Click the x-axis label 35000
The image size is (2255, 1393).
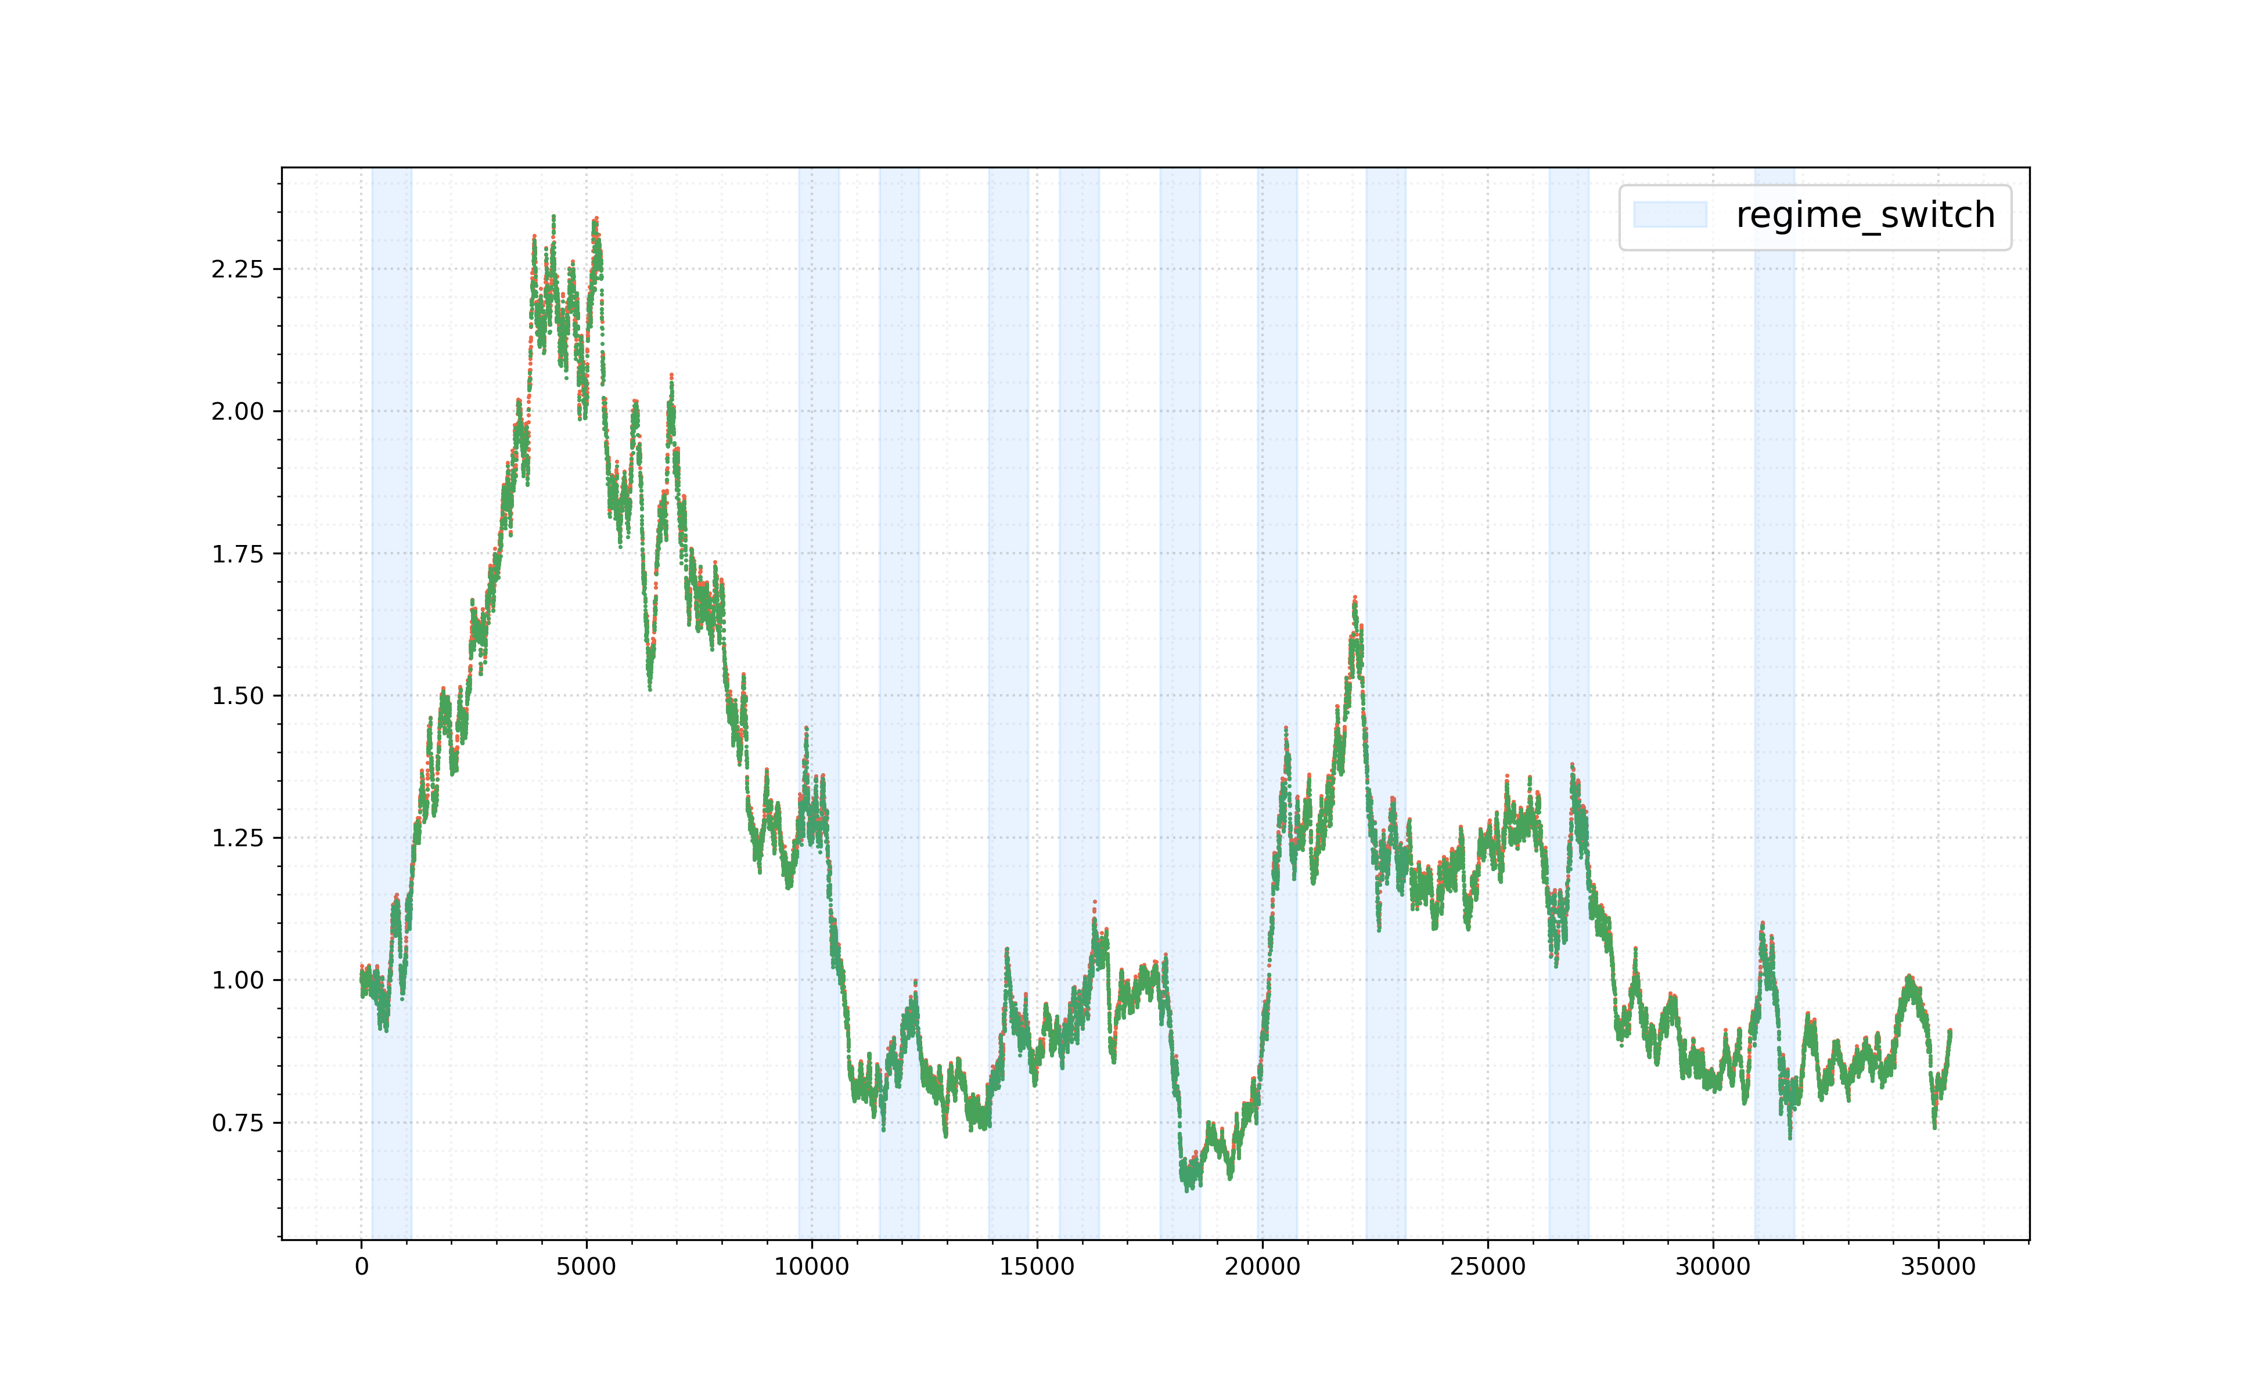pos(1938,1267)
